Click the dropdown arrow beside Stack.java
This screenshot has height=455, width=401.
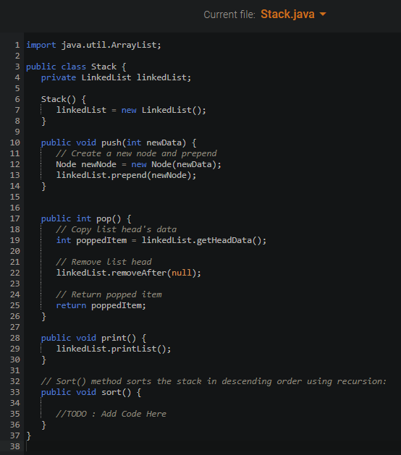click(323, 14)
